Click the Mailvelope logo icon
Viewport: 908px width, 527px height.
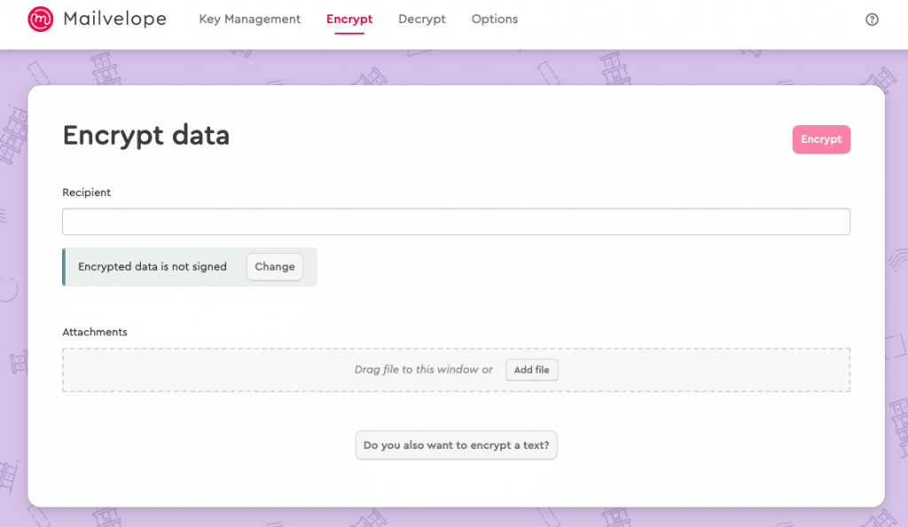pos(41,19)
